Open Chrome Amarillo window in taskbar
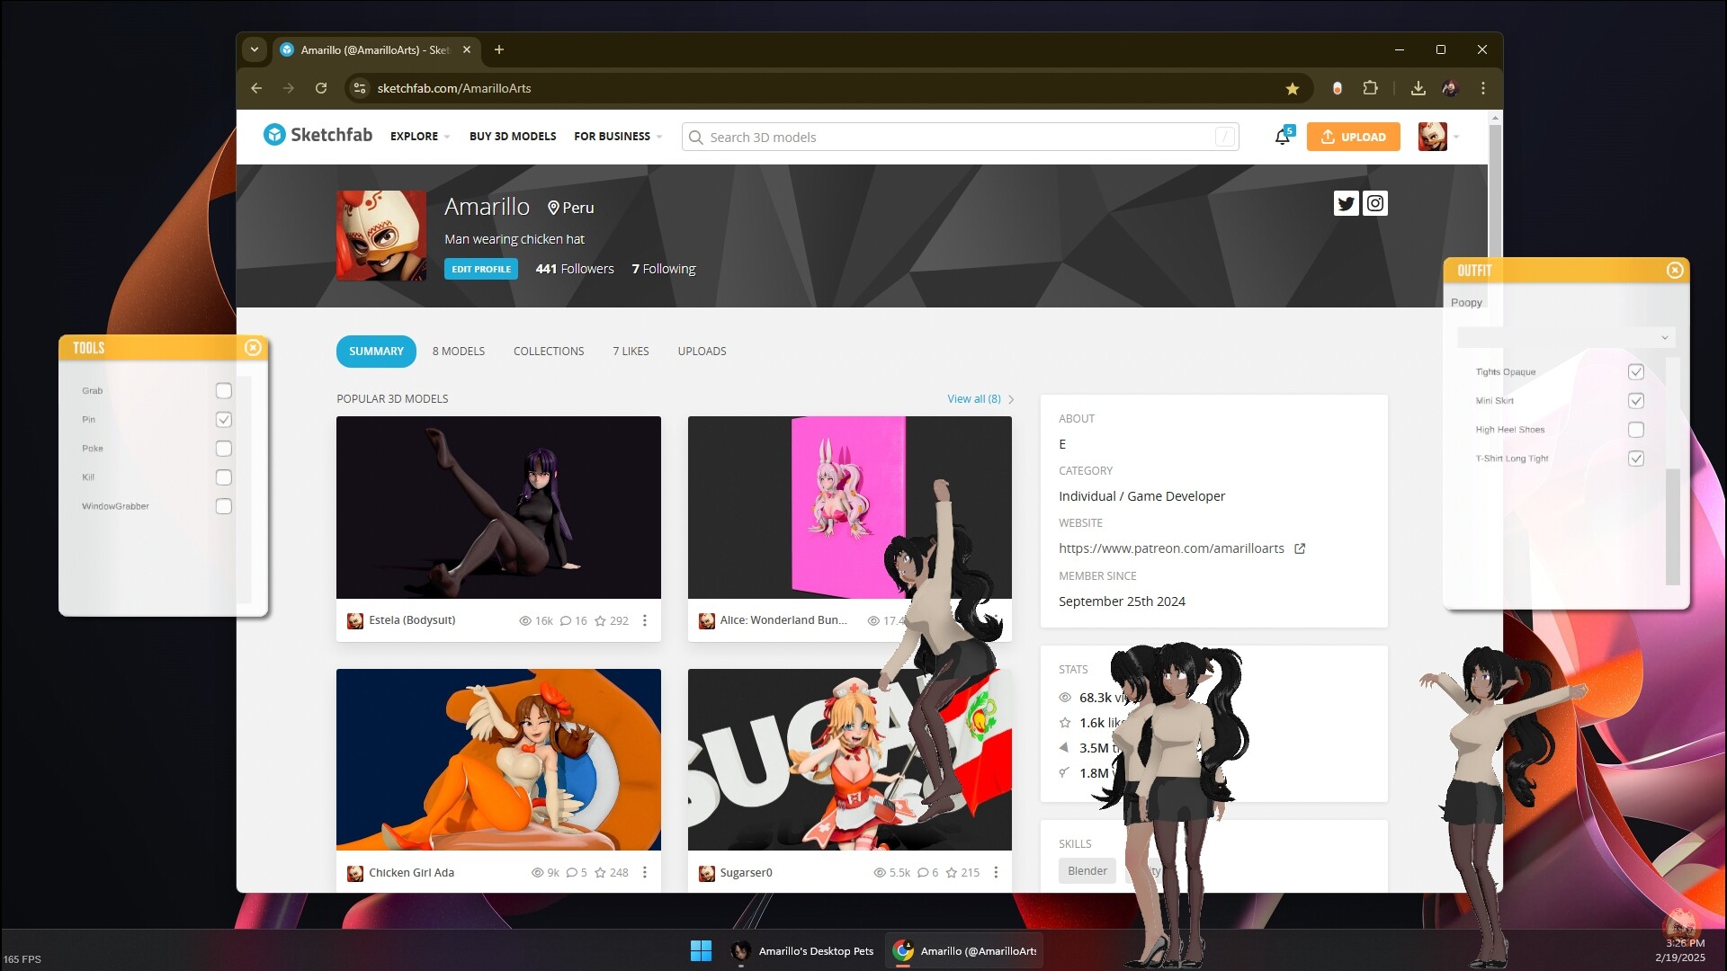Image resolution: width=1727 pixels, height=971 pixels. pos(964,950)
